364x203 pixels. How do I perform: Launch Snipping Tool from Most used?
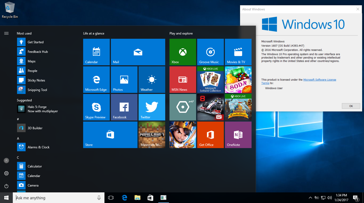pos(37,90)
